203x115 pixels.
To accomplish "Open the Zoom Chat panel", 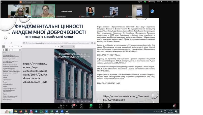I will coord(73,105).
